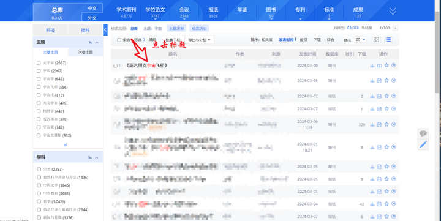Screen dimensions: 441x221
Task: Switch to the 次要主题 tab
Action: (86, 52)
